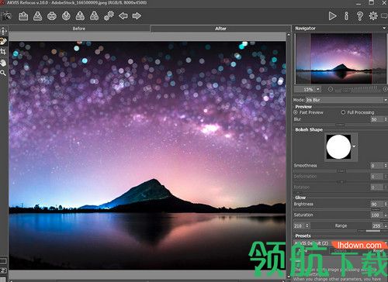Click the Brightness value field showing 90
Screen dimensions: 388x282
click(376, 205)
